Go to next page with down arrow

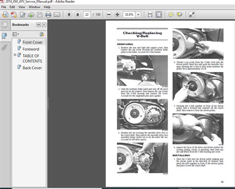point(77,14)
